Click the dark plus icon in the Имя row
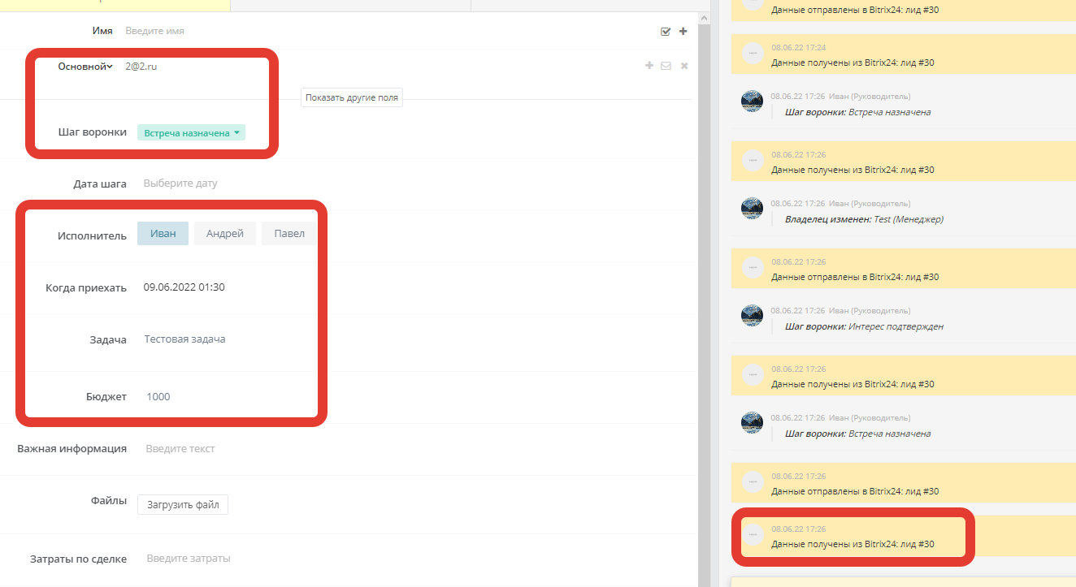Viewport: 1076px width, 587px height. [x=683, y=32]
